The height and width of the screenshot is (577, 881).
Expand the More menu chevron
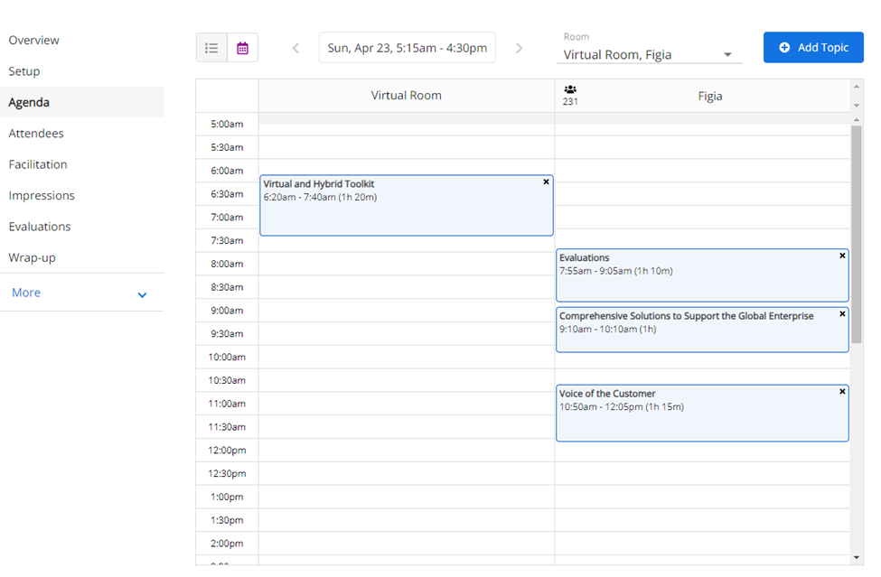pos(142,294)
